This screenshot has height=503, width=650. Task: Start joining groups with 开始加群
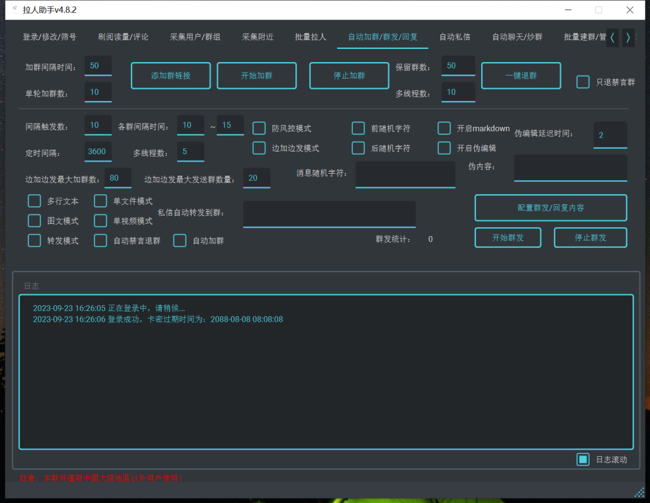(256, 76)
